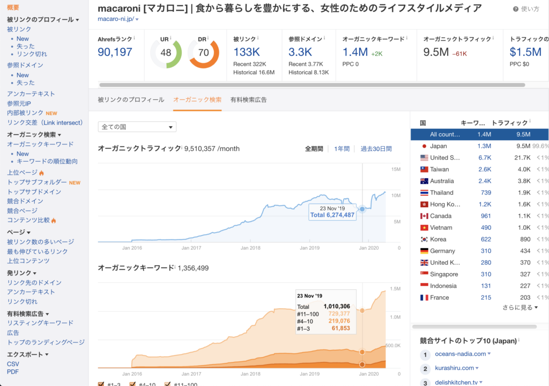Open the delishkitchen.tv competitor link
549x386 pixels.
point(456,382)
